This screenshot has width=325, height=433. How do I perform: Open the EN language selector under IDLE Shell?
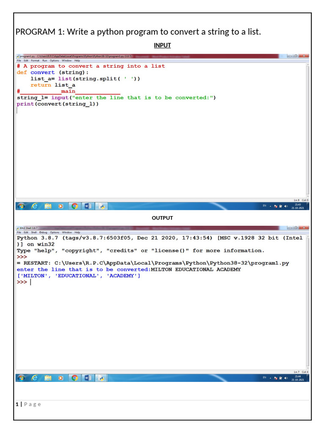(x=264, y=377)
